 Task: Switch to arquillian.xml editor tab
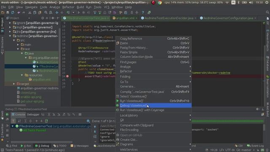(125, 18)
